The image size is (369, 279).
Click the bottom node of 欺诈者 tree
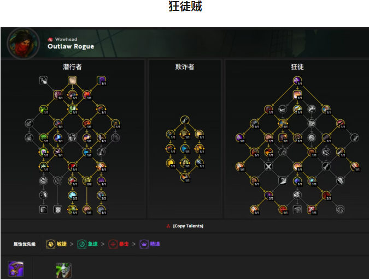[x=185, y=178]
